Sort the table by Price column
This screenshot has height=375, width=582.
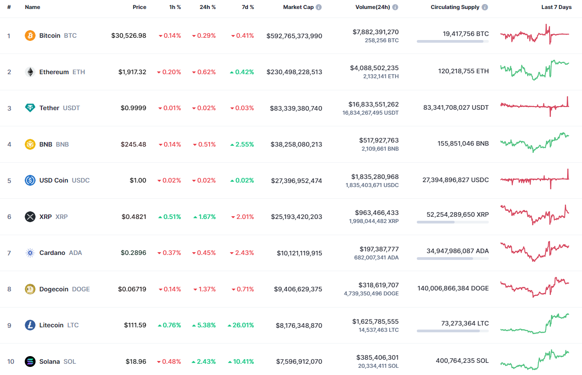point(140,7)
